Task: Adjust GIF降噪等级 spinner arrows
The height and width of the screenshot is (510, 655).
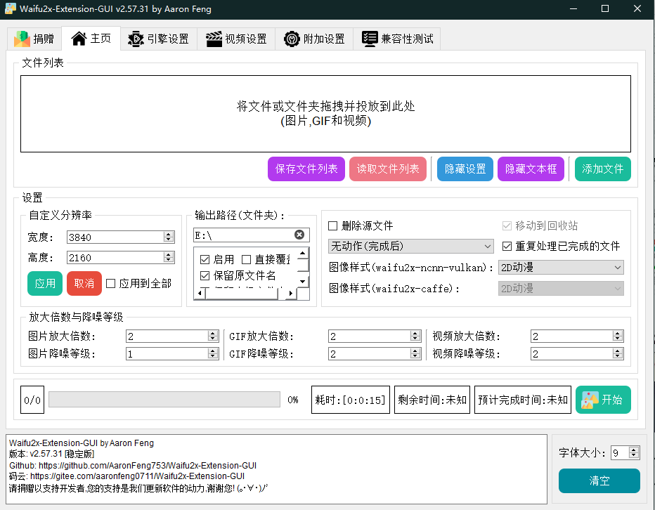Action: [x=415, y=354]
